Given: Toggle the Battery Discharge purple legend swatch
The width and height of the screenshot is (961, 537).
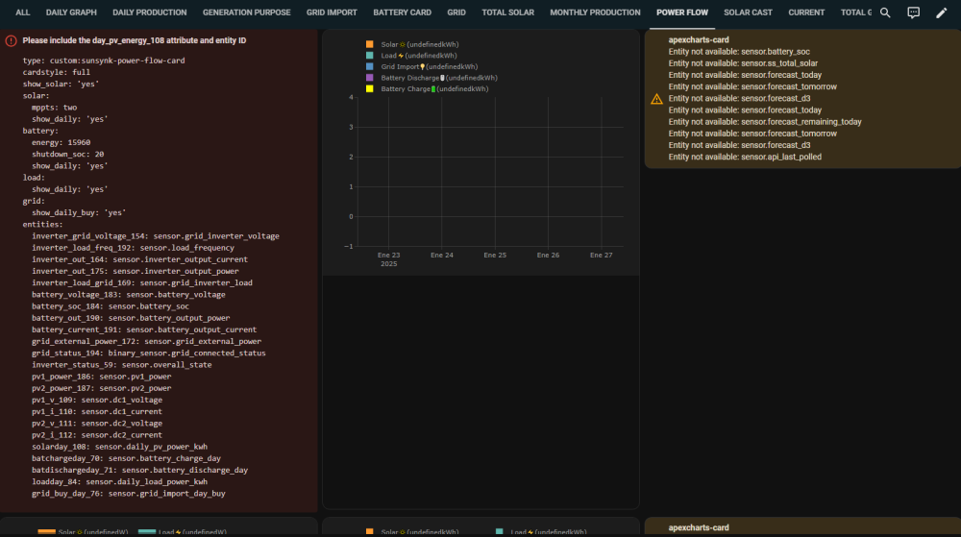Looking at the screenshot, I should (370, 78).
